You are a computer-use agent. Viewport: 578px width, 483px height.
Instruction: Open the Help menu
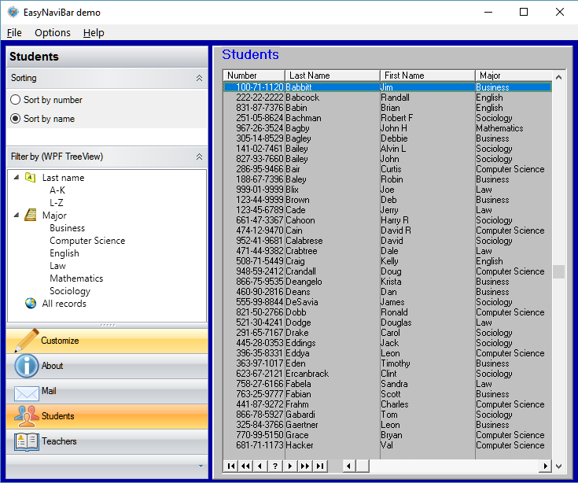(94, 32)
